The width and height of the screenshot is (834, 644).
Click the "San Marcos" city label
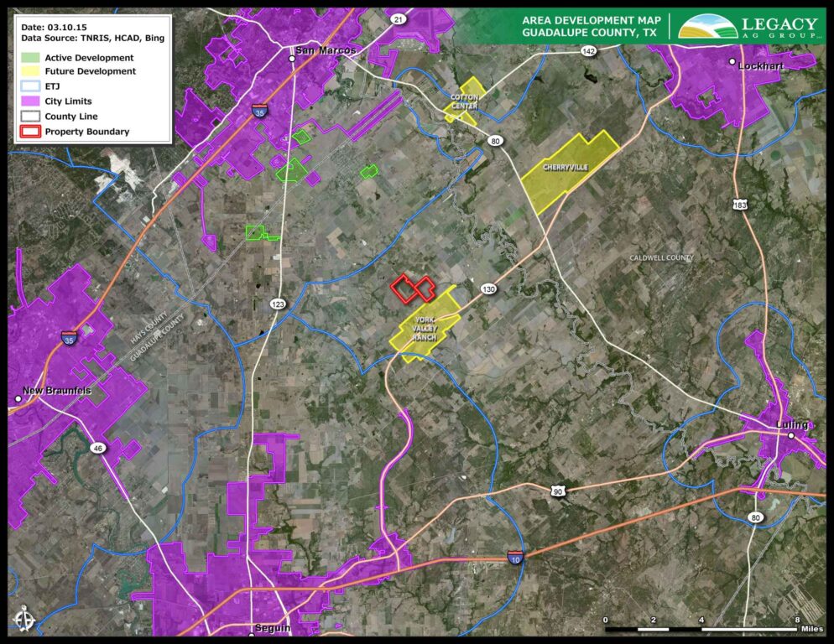[326, 50]
